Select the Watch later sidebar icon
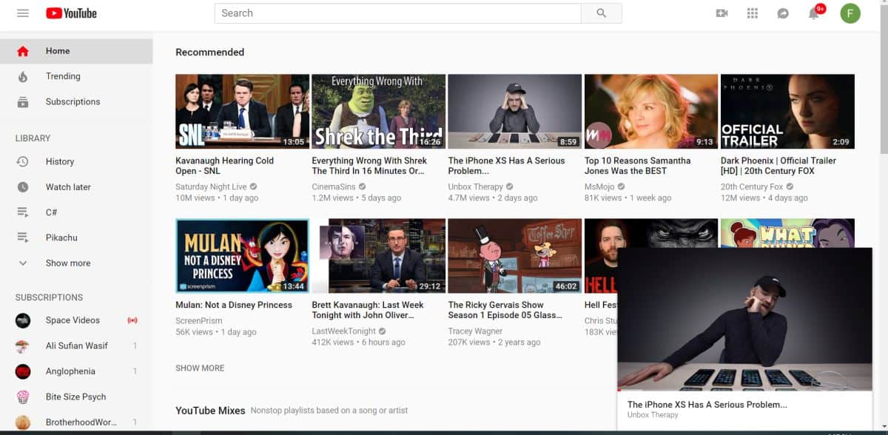The height and width of the screenshot is (435, 888). [x=22, y=186]
